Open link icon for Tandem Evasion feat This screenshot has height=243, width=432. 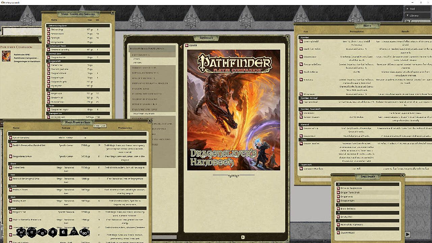301,117
